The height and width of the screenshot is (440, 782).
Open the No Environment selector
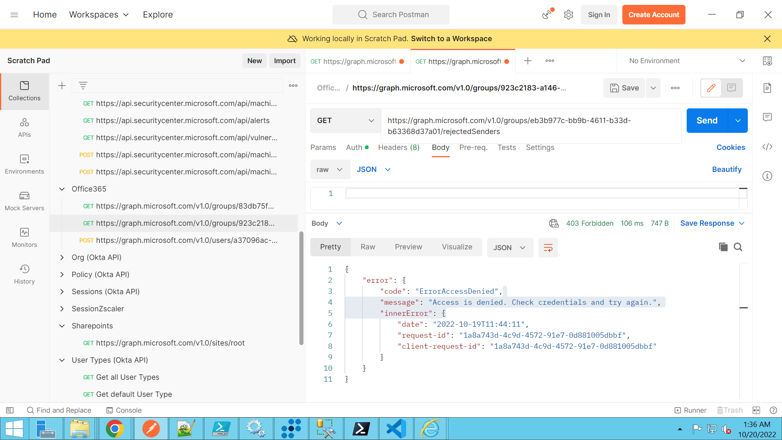point(687,61)
